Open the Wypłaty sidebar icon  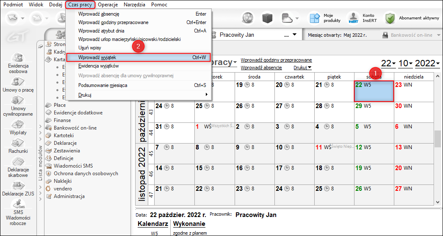(18, 127)
